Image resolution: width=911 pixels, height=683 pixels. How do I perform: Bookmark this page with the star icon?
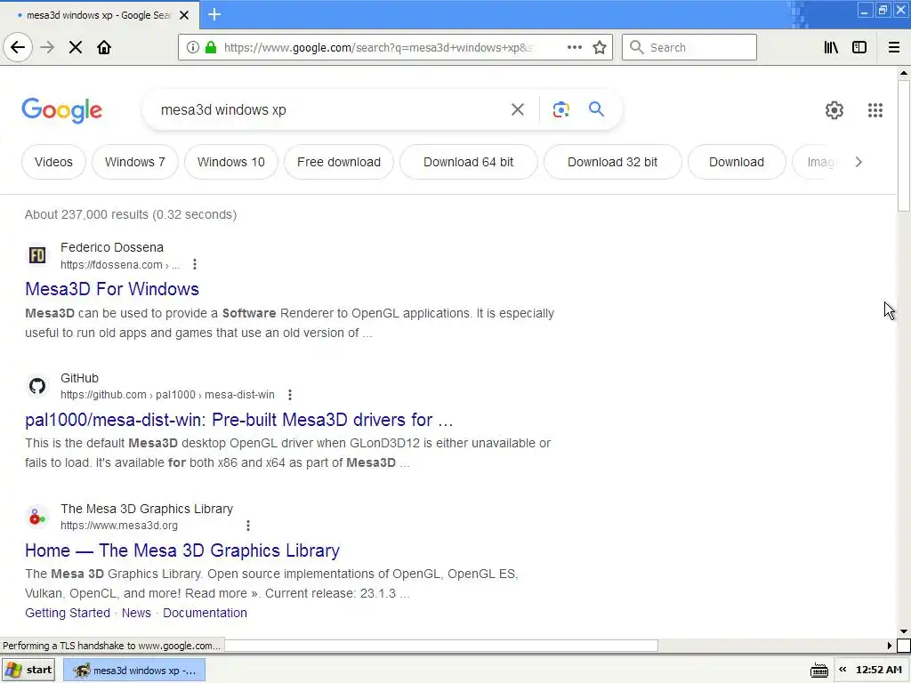(x=600, y=47)
